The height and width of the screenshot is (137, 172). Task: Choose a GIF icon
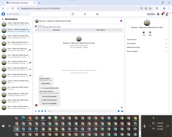tap(45, 111)
